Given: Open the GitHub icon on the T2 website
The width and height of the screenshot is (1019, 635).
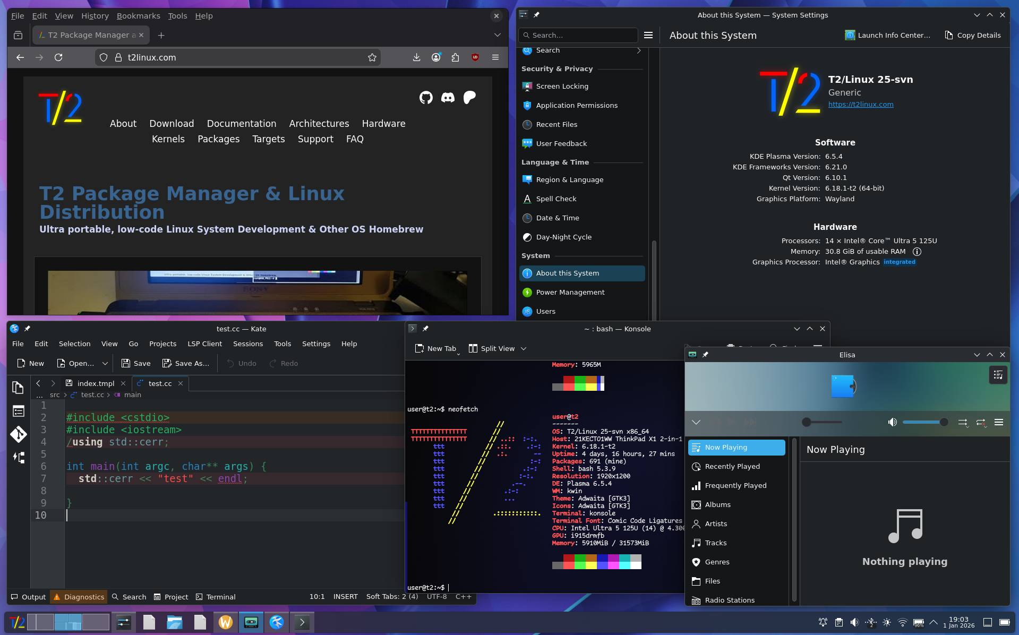Looking at the screenshot, I should click(x=426, y=98).
